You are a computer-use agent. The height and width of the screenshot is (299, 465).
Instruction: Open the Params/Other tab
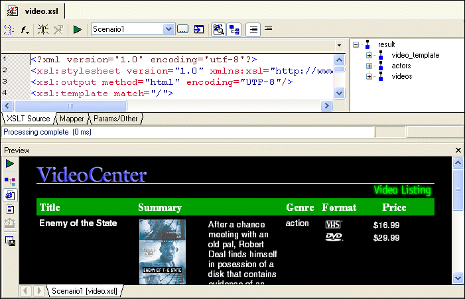click(115, 119)
